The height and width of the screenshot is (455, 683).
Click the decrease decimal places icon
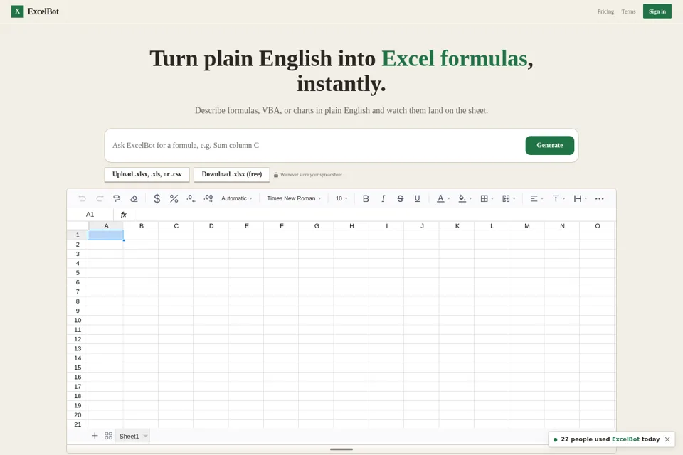(191, 198)
